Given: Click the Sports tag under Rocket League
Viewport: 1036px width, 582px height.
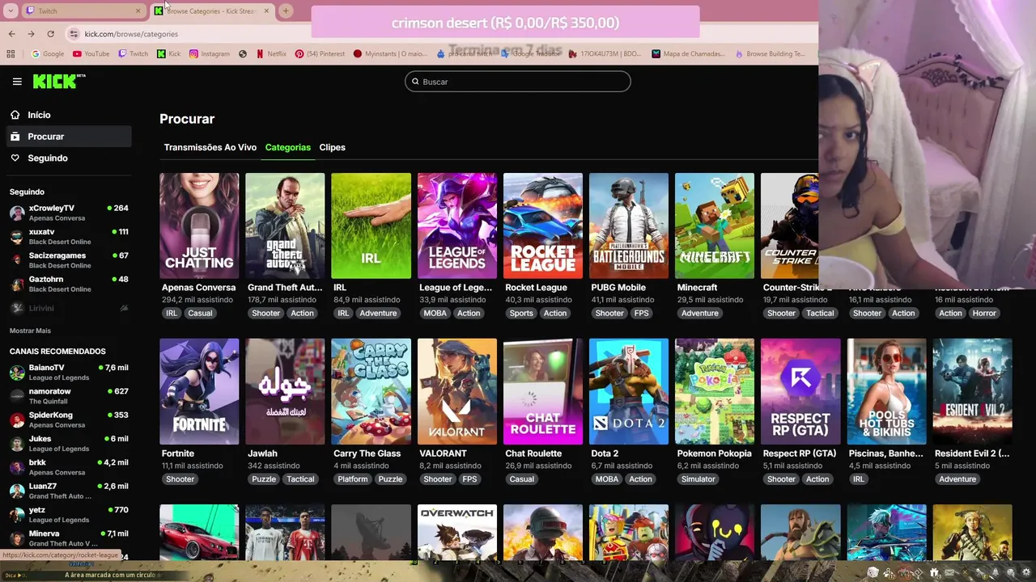Looking at the screenshot, I should point(521,314).
